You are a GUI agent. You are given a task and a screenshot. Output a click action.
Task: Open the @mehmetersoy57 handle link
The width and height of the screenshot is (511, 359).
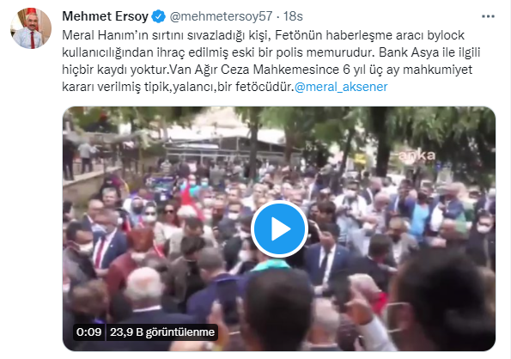pyautogui.click(x=221, y=16)
